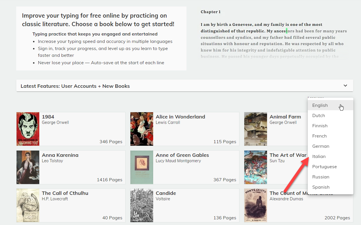
Task: Click the Chapter 1 typing preview text
Action: [273, 37]
